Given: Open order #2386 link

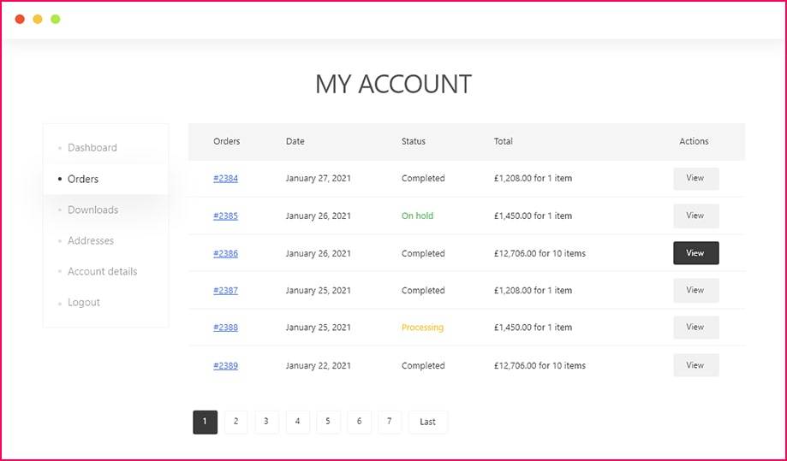Looking at the screenshot, I should coord(225,254).
